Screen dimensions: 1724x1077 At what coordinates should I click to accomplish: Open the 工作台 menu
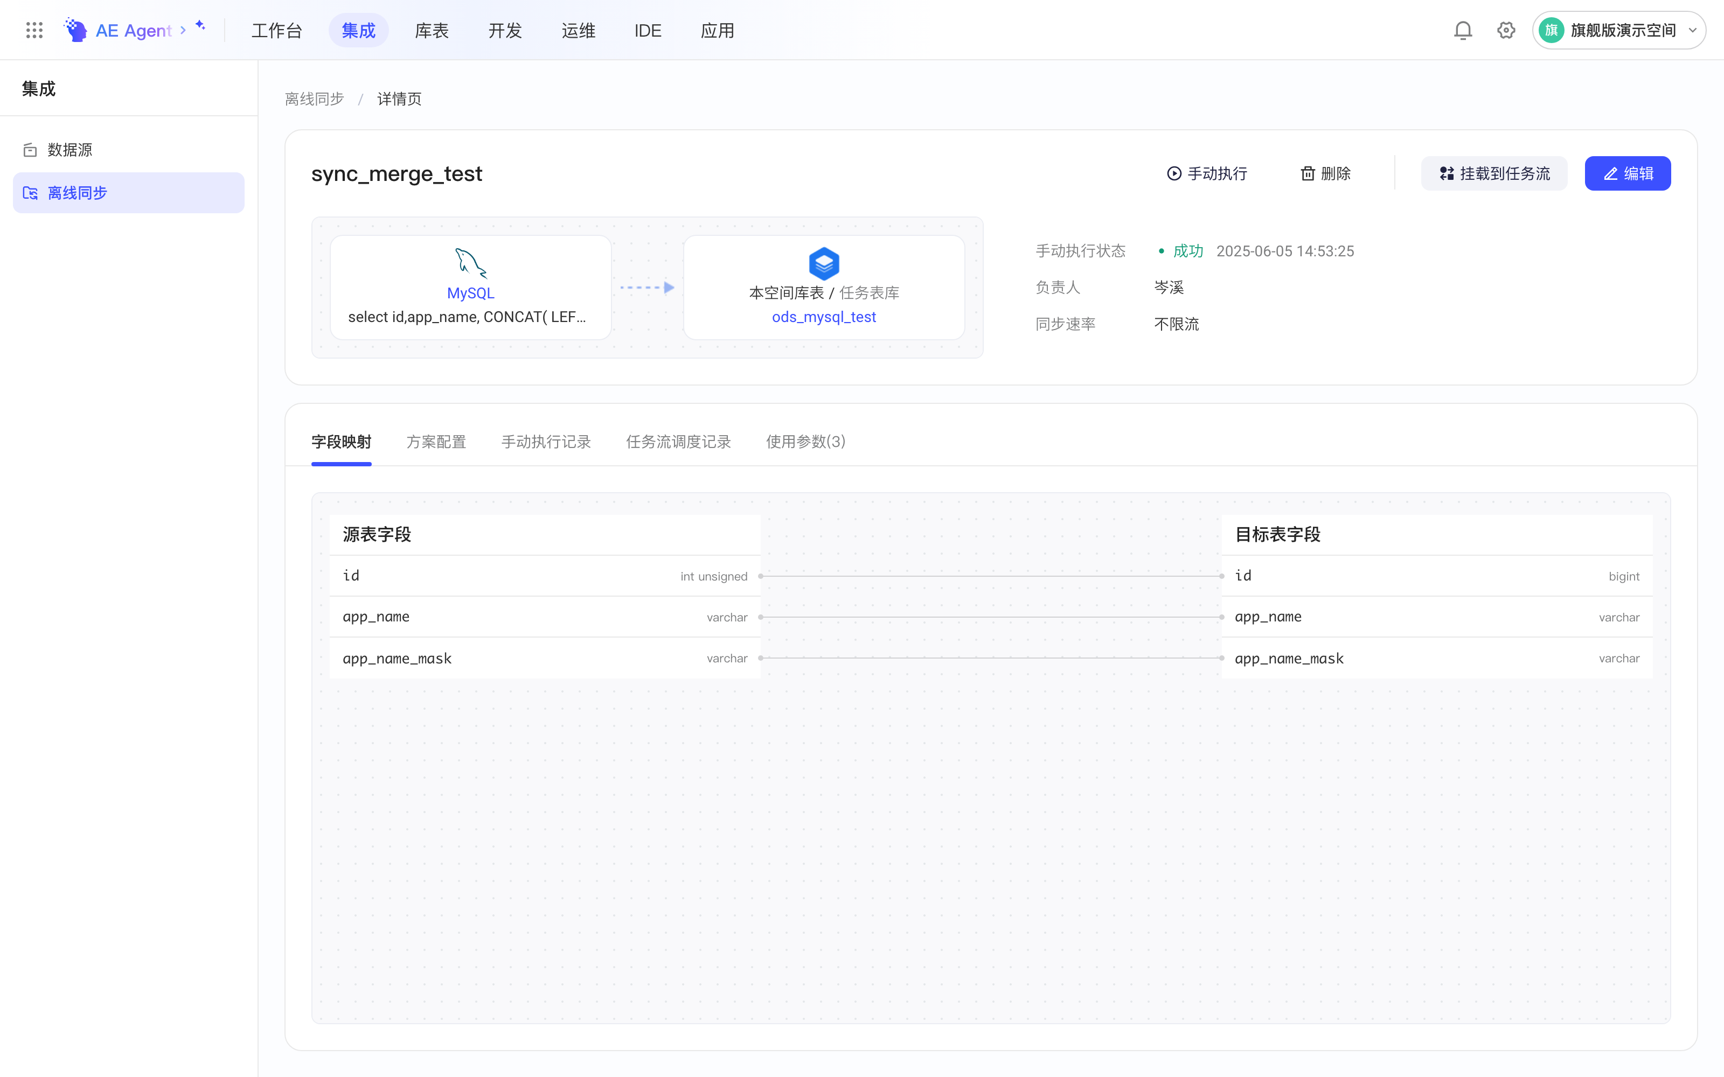(x=276, y=31)
